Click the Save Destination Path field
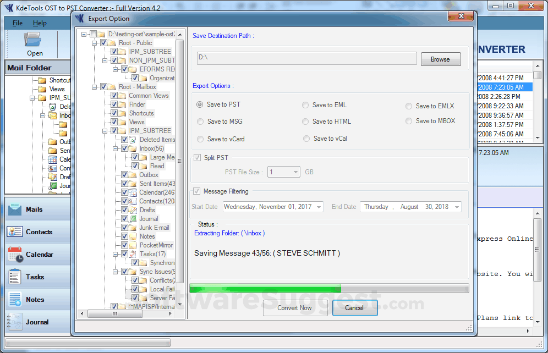 point(306,58)
